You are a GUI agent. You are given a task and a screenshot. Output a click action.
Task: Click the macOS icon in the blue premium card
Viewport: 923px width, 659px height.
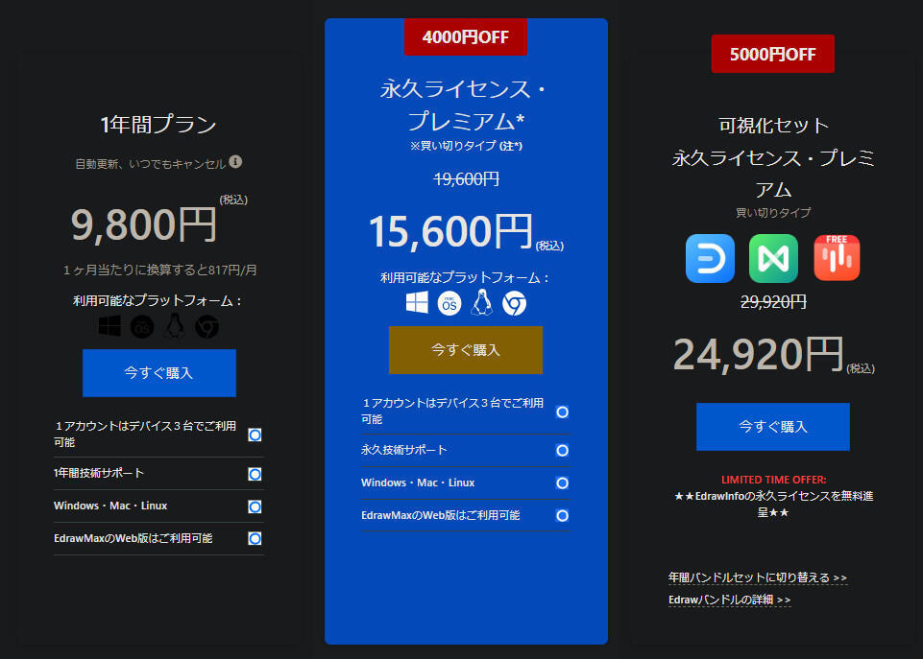tap(449, 303)
